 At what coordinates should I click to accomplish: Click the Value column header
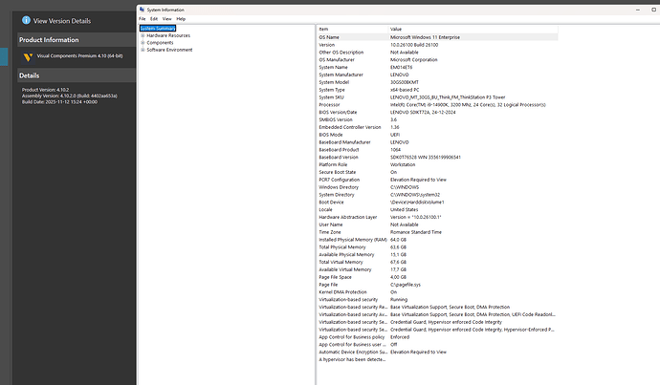pyautogui.click(x=396, y=29)
